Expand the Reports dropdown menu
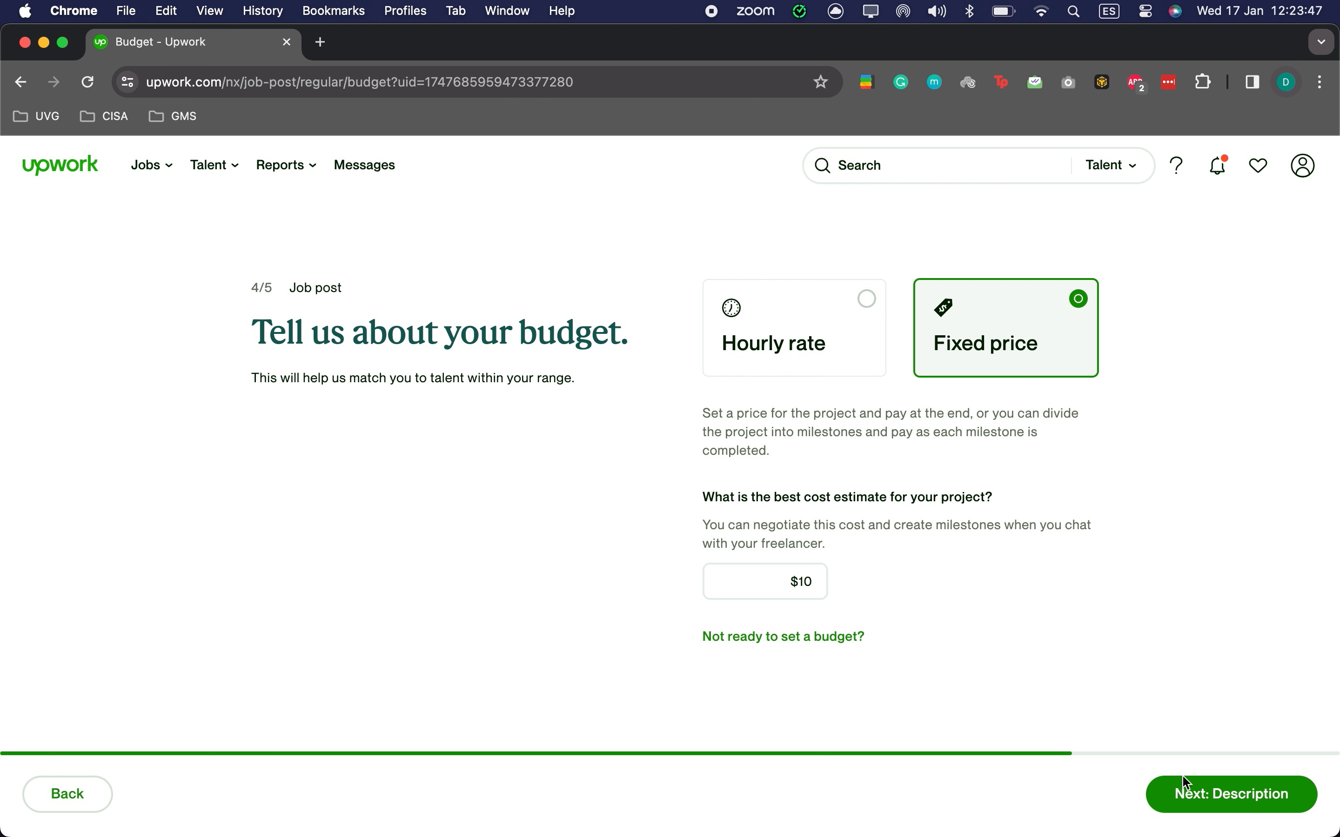 [x=286, y=165]
